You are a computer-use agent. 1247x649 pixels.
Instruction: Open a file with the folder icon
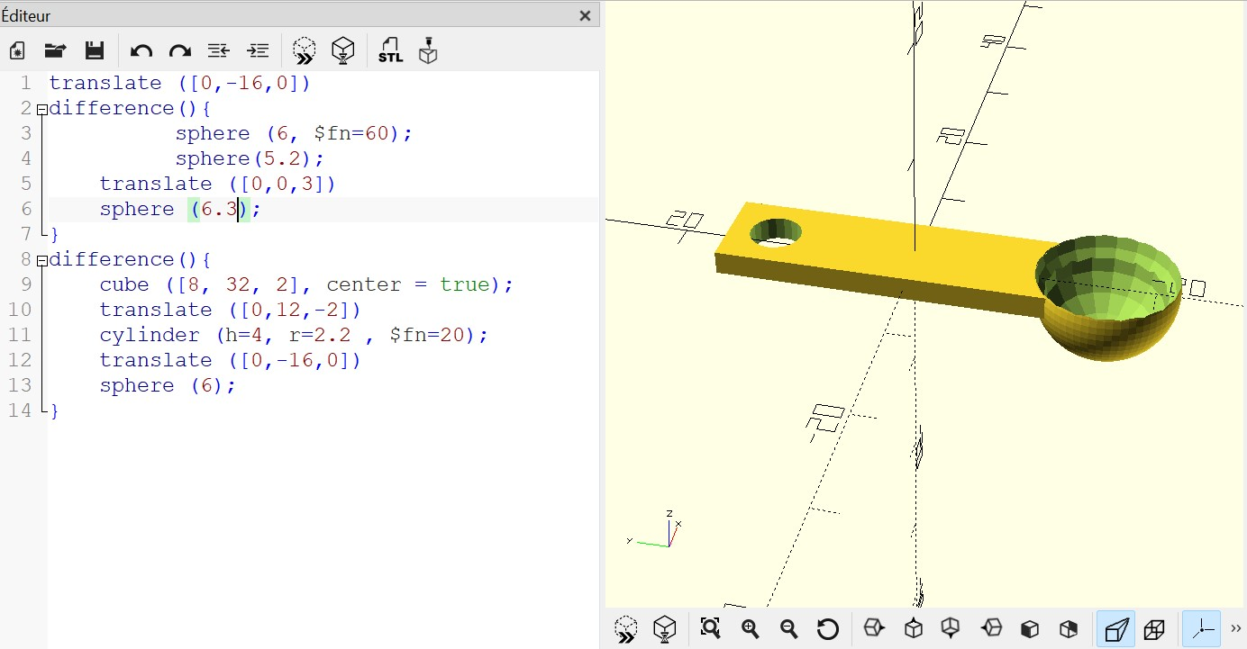pyautogui.click(x=56, y=50)
